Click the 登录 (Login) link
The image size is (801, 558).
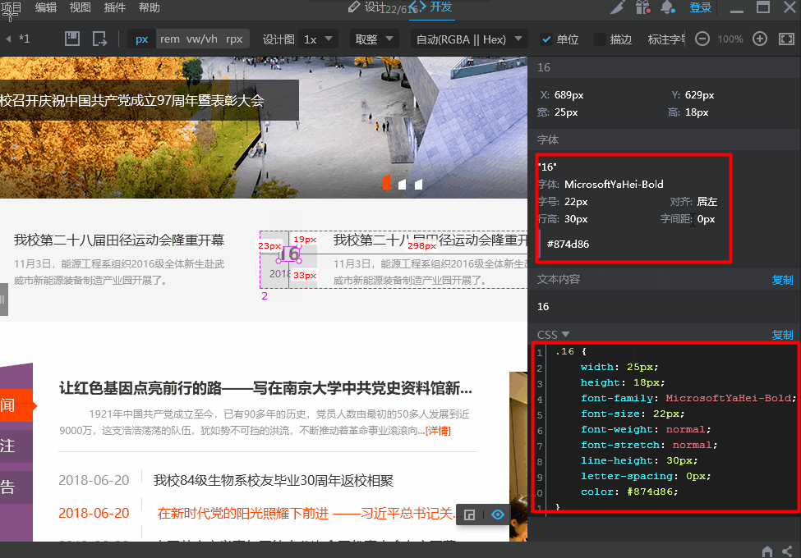pyautogui.click(x=700, y=7)
